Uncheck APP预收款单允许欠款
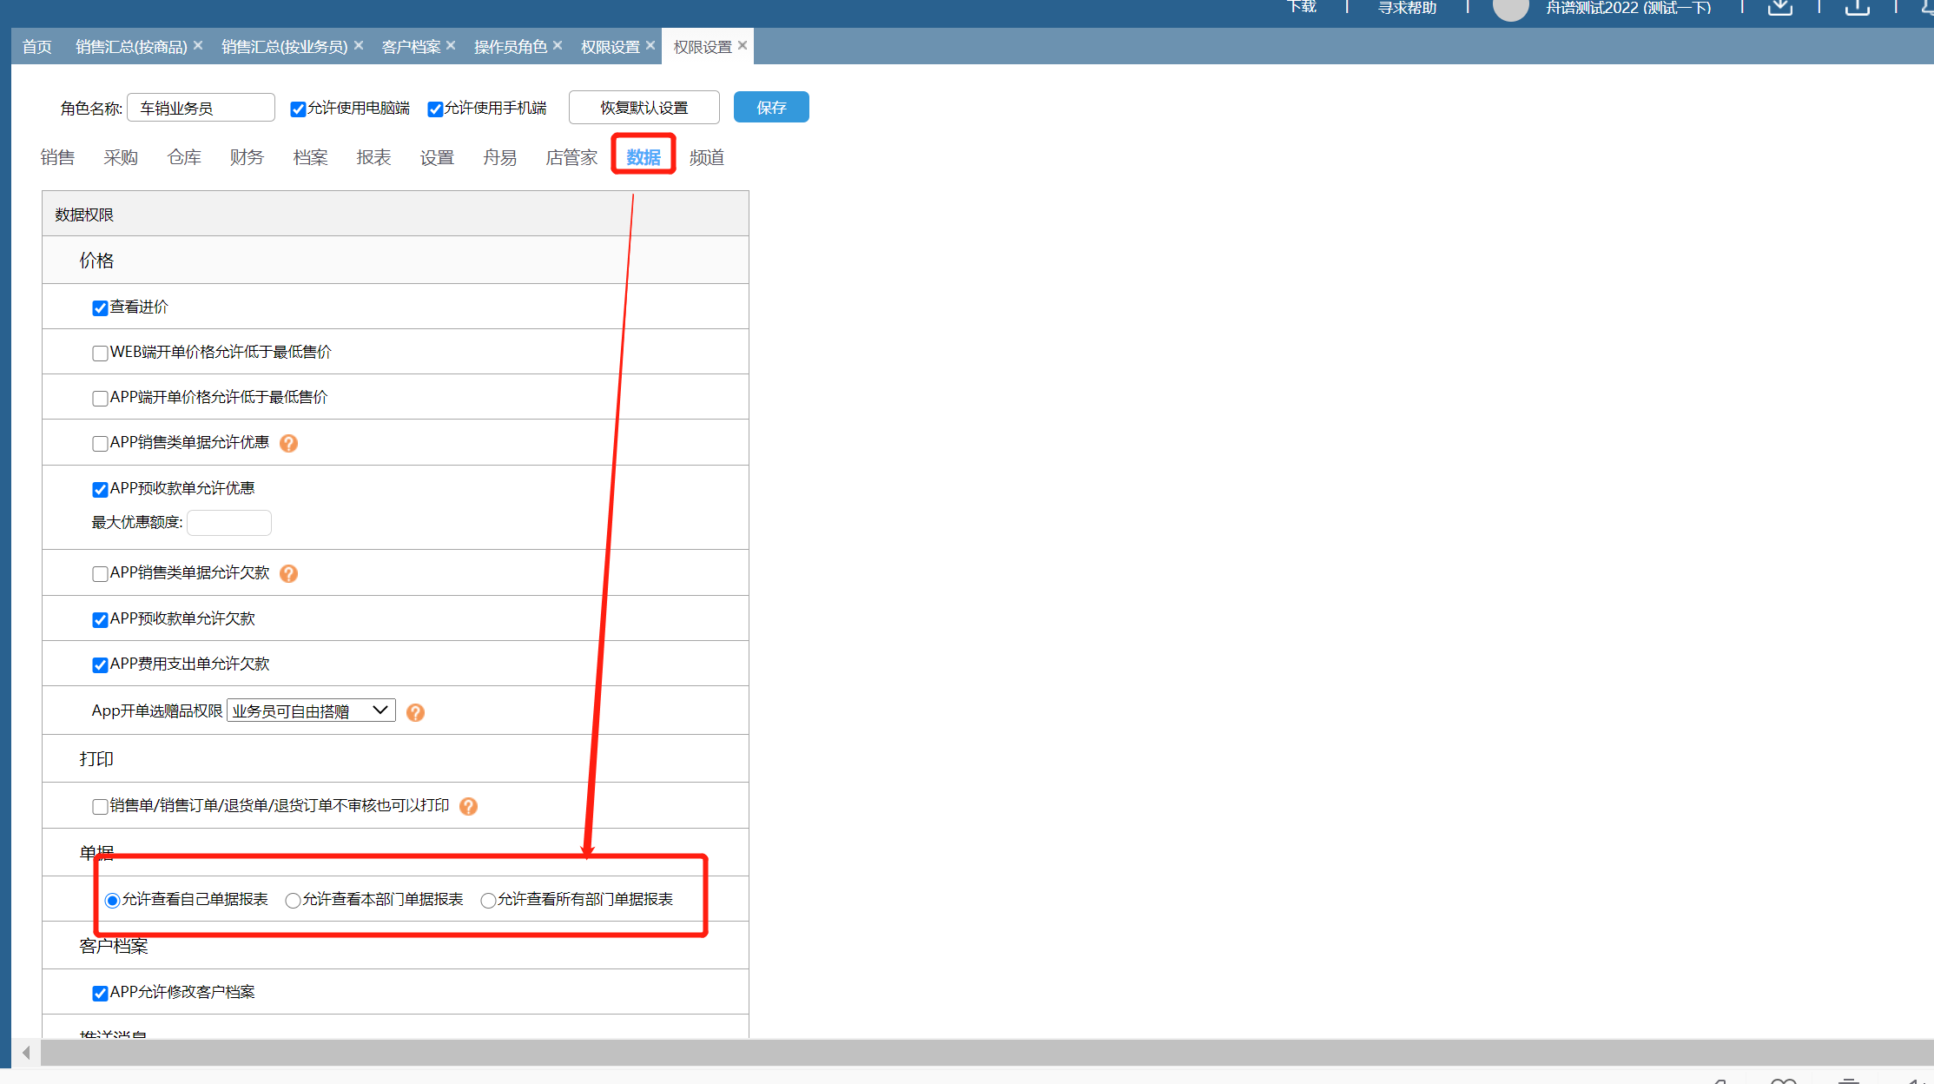Viewport: 1934px width, 1084px height. click(100, 620)
